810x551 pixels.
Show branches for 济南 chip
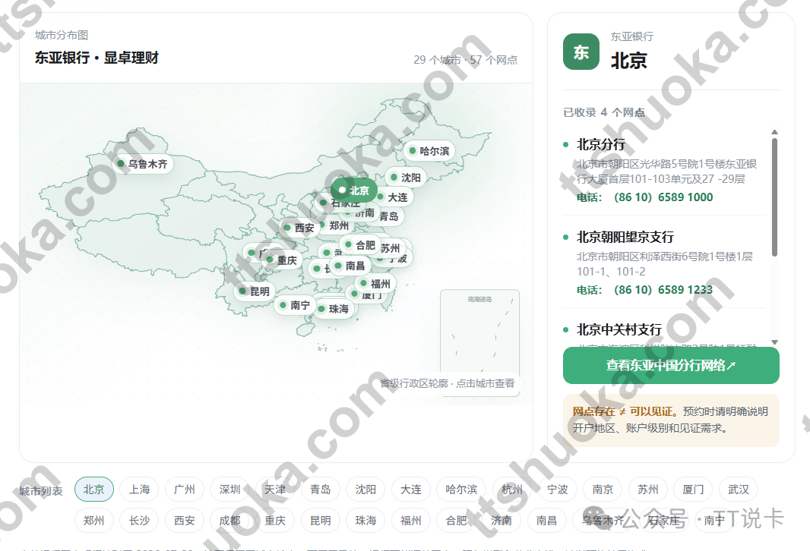(502, 521)
